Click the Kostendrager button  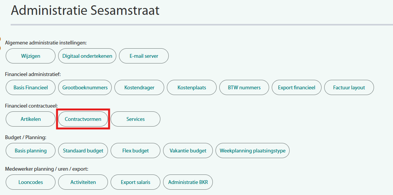pos(139,87)
